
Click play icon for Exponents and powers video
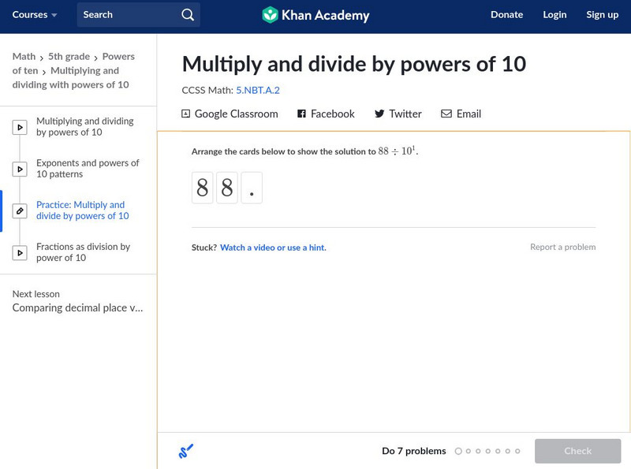(20, 169)
